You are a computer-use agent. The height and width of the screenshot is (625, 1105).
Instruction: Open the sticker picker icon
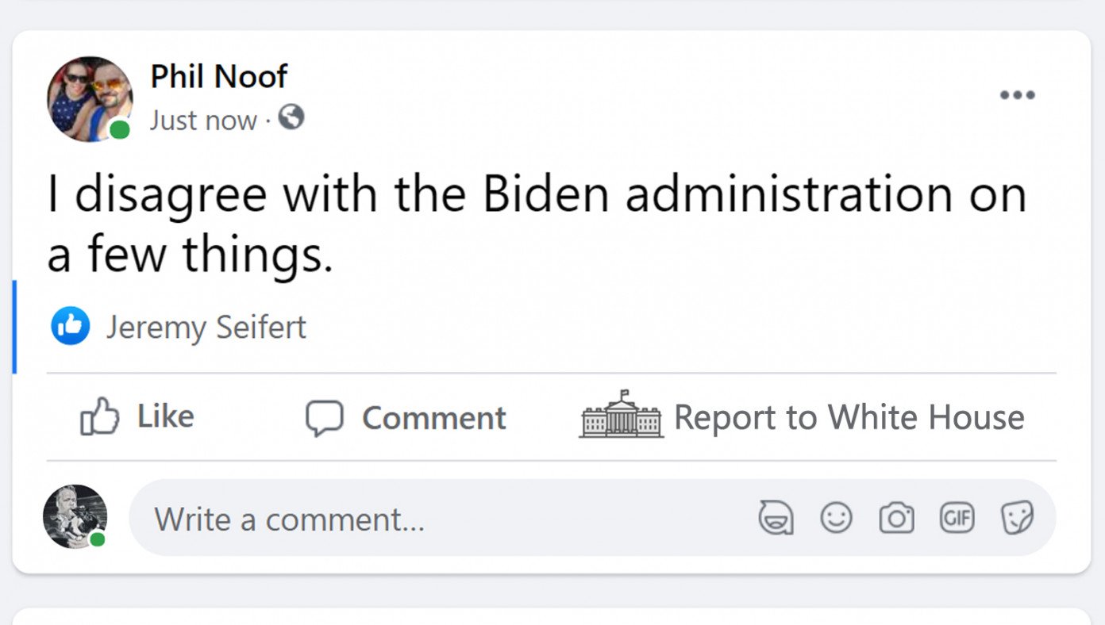click(1017, 519)
